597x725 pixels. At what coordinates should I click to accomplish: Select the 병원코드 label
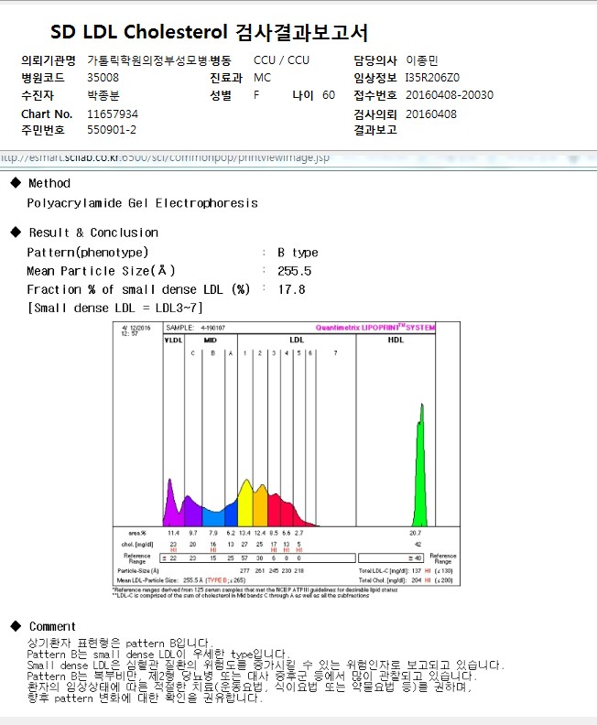pyautogui.click(x=43, y=77)
